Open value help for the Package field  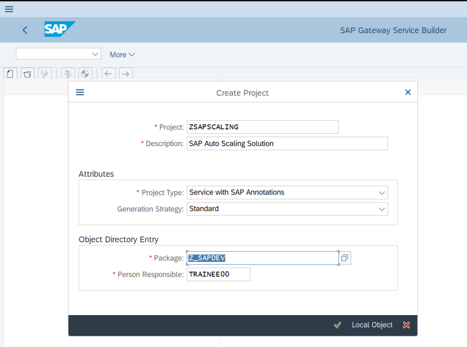click(x=345, y=258)
